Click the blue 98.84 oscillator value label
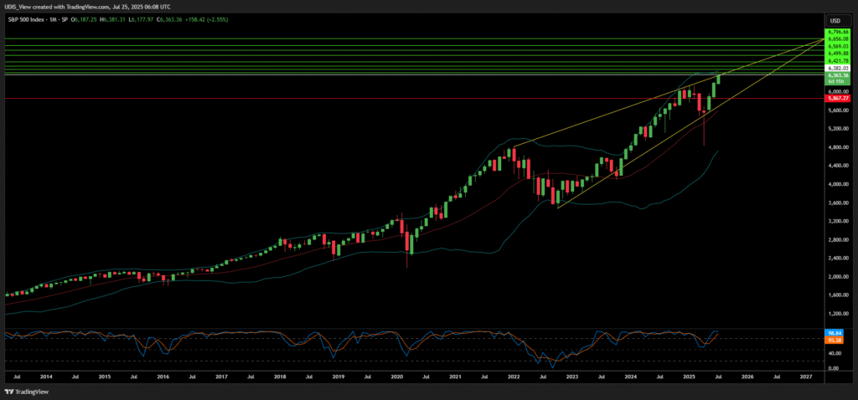Screen dimensions: 858x400 click(x=835, y=333)
